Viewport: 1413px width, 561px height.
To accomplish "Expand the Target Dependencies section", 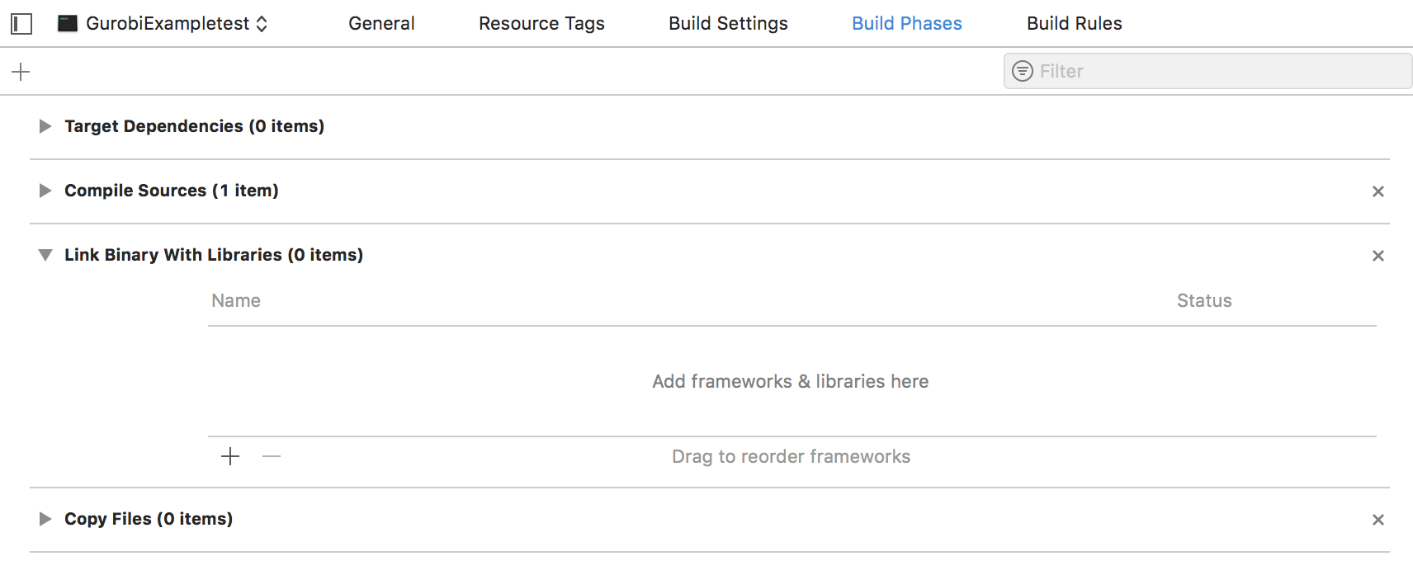I will coord(45,126).
